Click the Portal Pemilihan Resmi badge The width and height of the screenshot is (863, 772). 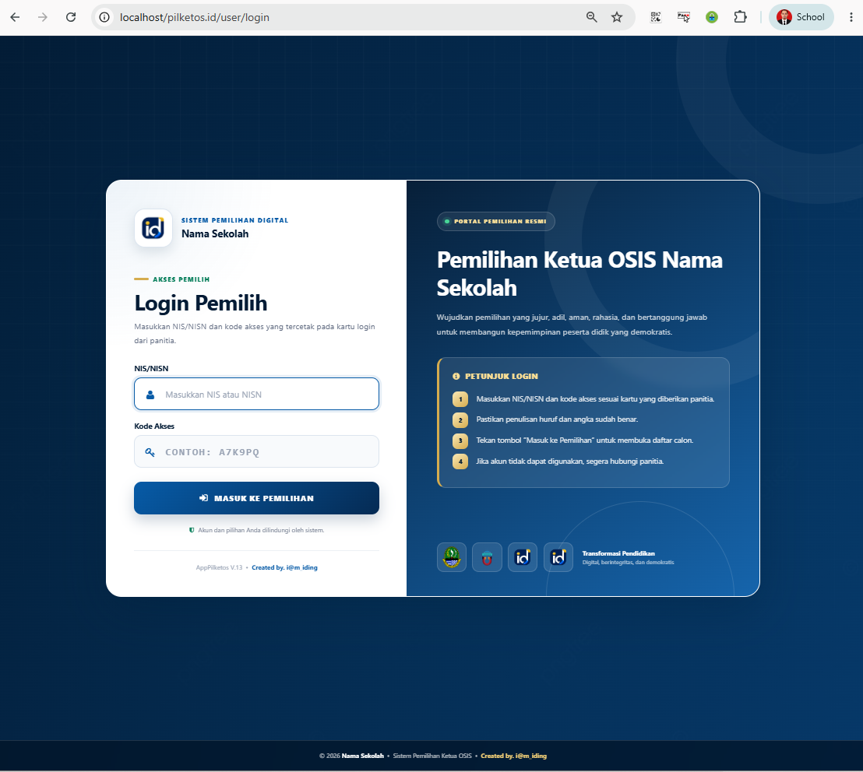tap(496, 222)
